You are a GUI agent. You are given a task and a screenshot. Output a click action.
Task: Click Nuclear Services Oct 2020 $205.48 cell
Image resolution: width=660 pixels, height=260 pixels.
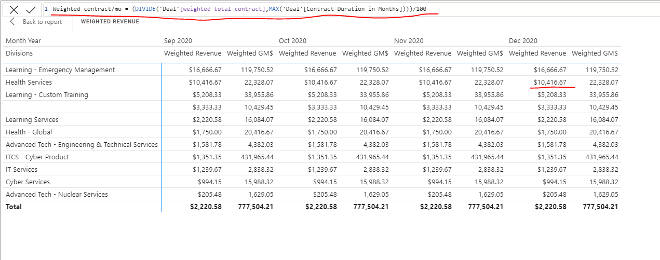pos(325,194)
